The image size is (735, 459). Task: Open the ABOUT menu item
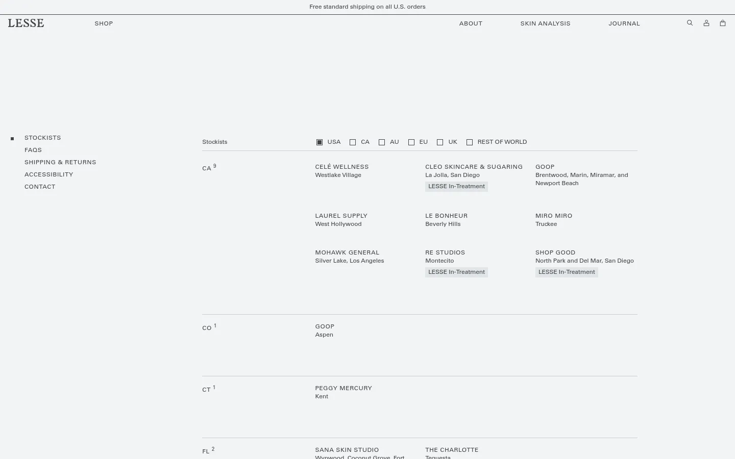[471, 23]
